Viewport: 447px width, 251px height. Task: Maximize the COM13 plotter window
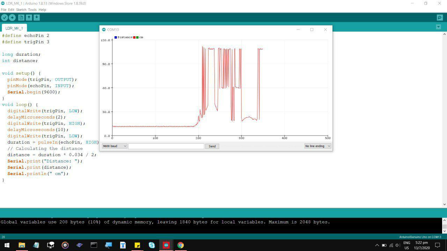(x=312, y=30)
